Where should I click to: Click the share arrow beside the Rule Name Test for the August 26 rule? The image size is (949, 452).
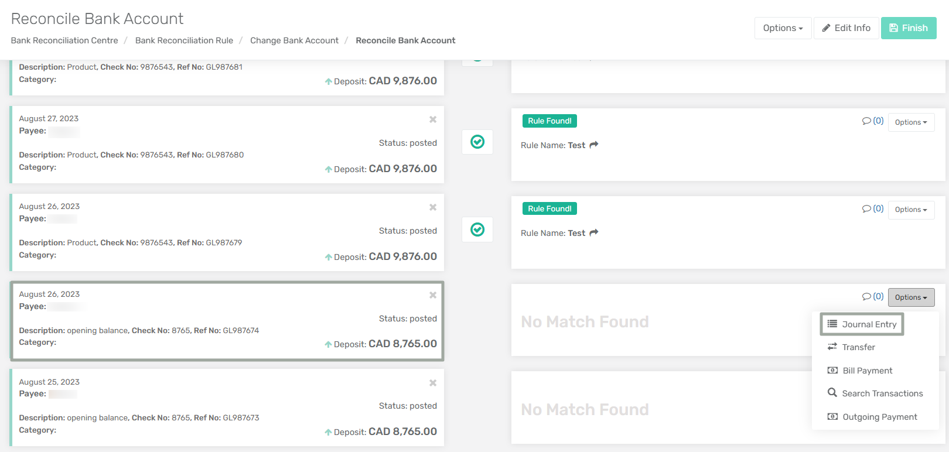point(594,232)
